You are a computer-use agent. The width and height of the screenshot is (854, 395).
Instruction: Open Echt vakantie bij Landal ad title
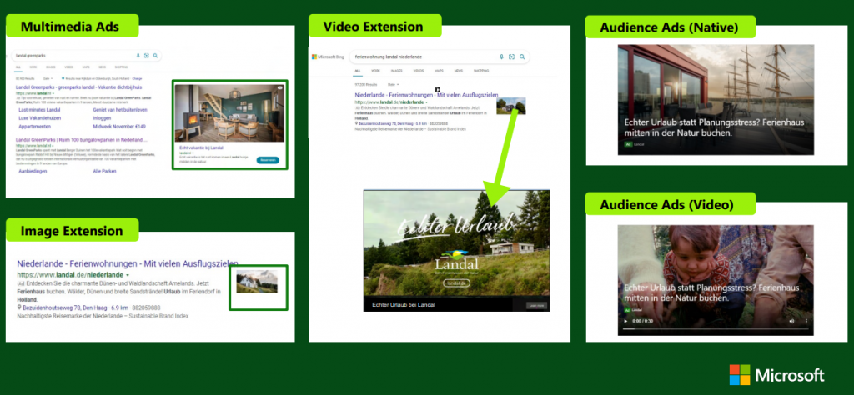point(201,148)
